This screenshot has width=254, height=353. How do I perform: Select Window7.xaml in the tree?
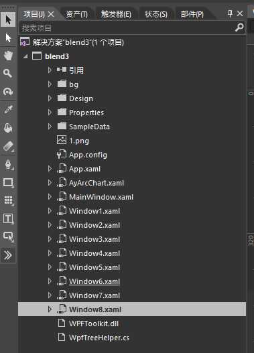pos(94,295)
